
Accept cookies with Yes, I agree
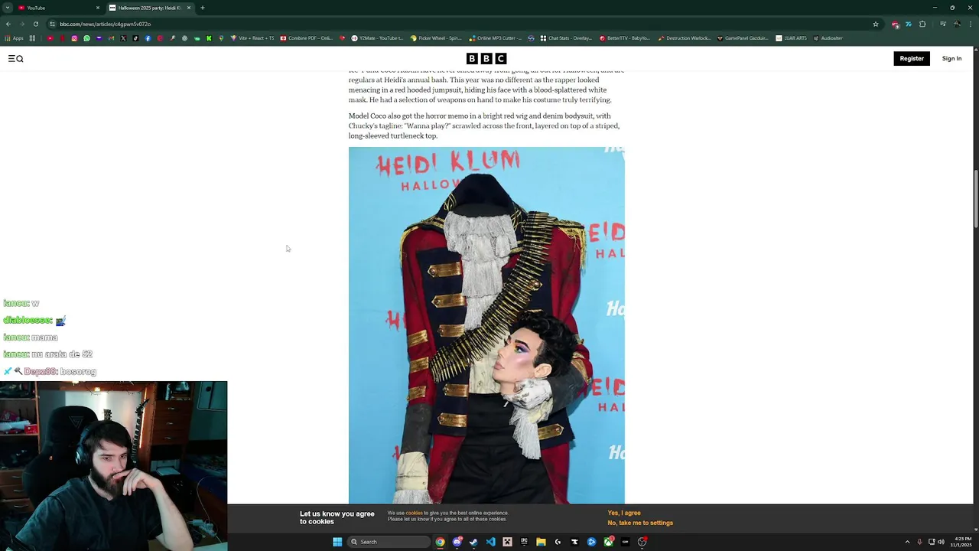(x=624, y=513)
